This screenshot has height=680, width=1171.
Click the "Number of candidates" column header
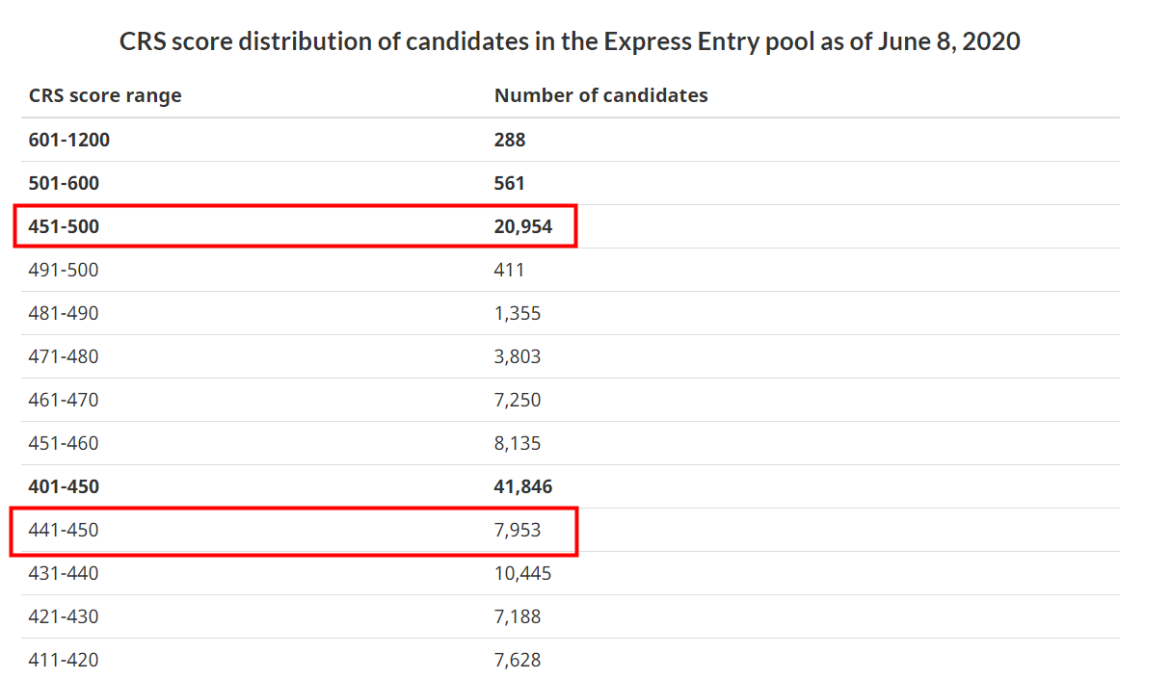click(600, 95)
